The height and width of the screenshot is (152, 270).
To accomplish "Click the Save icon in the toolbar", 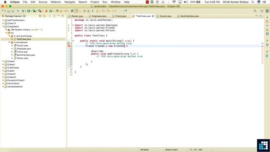I will coord(8,11).
